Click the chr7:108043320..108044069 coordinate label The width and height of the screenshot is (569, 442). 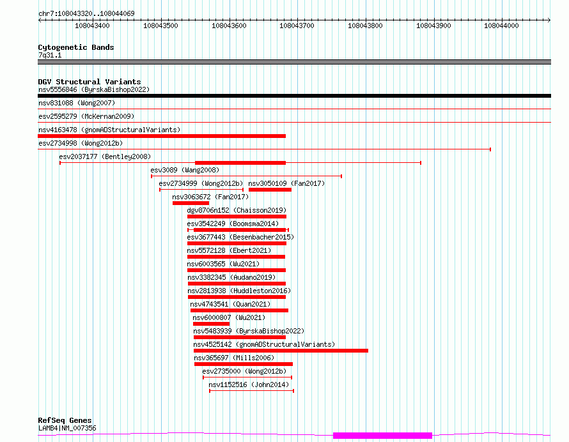click(86, 14)
